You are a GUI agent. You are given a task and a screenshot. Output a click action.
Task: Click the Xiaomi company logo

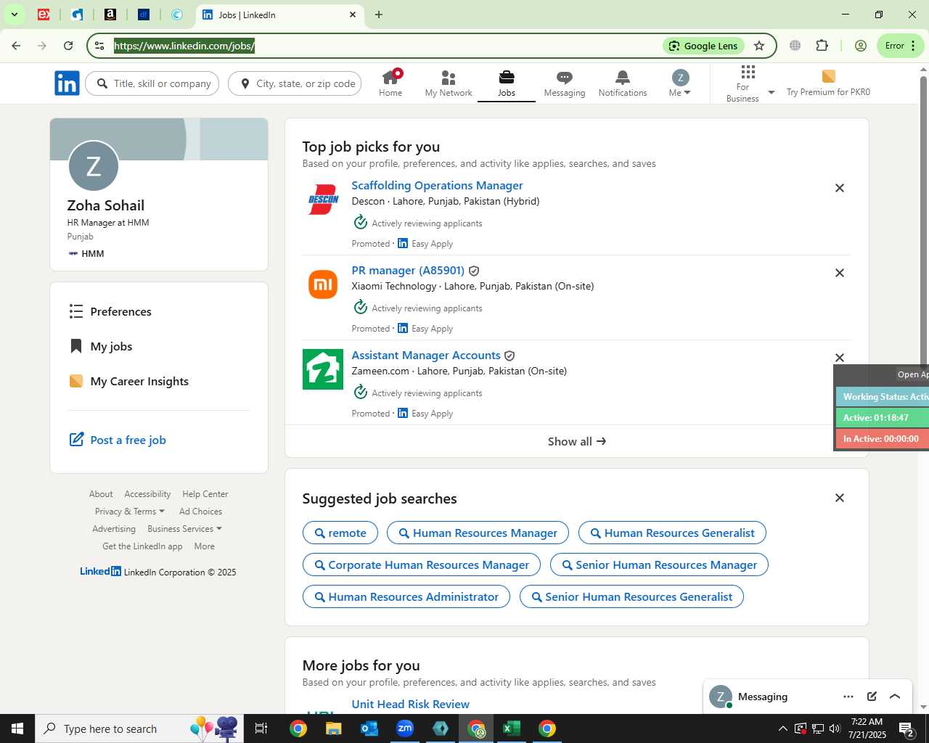(323, 284)
